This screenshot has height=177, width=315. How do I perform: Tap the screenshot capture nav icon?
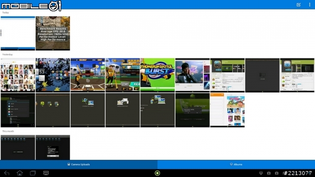[46, 173]
